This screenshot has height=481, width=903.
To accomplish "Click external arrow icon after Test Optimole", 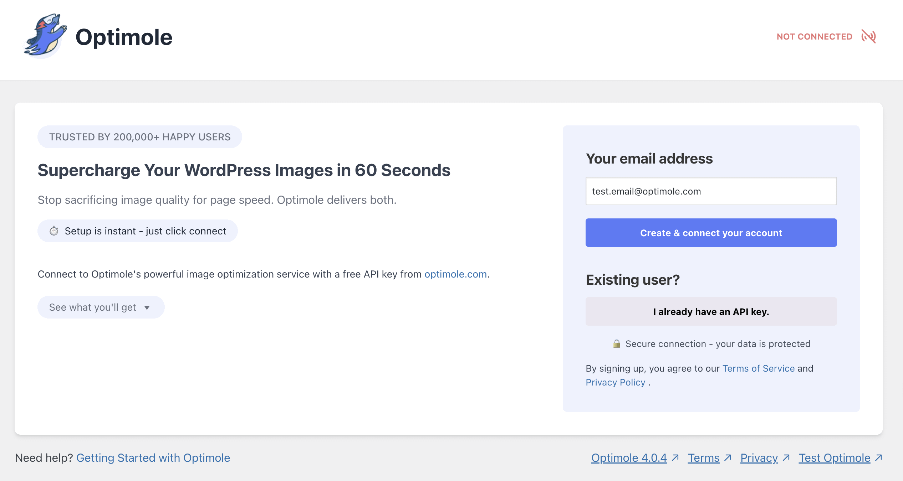I will 879,457.
